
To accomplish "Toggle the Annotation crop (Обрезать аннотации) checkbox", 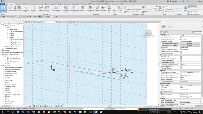I will tap(181, 60).
